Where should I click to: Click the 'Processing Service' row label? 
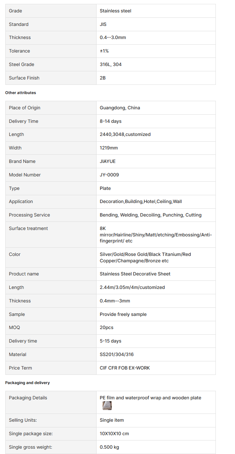click(x=29, y=215)
